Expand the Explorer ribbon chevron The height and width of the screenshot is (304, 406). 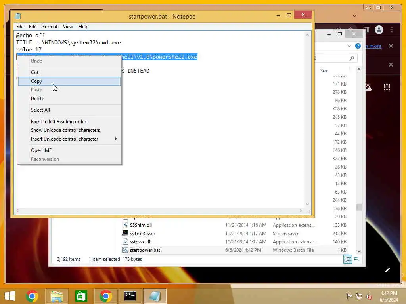pos(349,46)
